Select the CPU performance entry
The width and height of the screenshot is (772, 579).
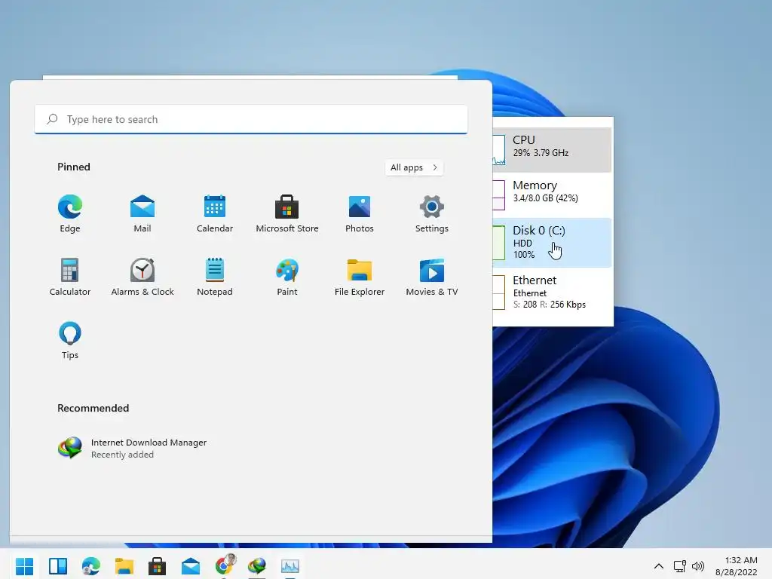[552, 150]
